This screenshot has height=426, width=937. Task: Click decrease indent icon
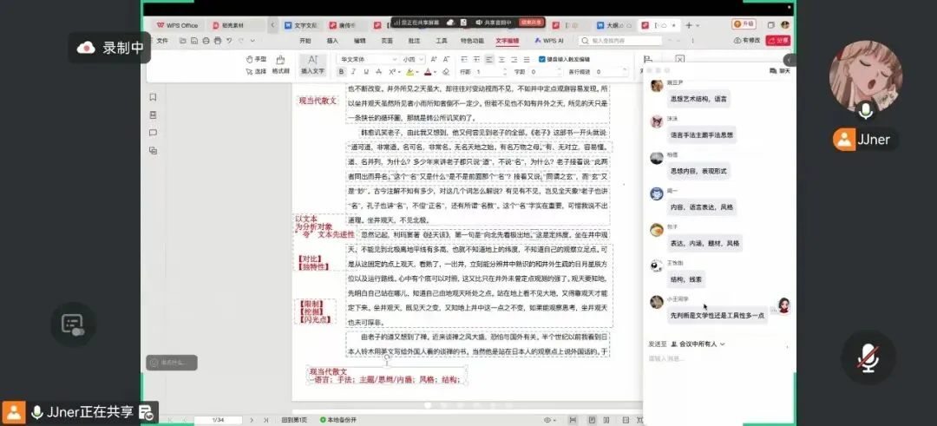pos(464,59)
